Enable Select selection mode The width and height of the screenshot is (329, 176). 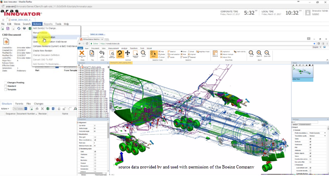154,54
